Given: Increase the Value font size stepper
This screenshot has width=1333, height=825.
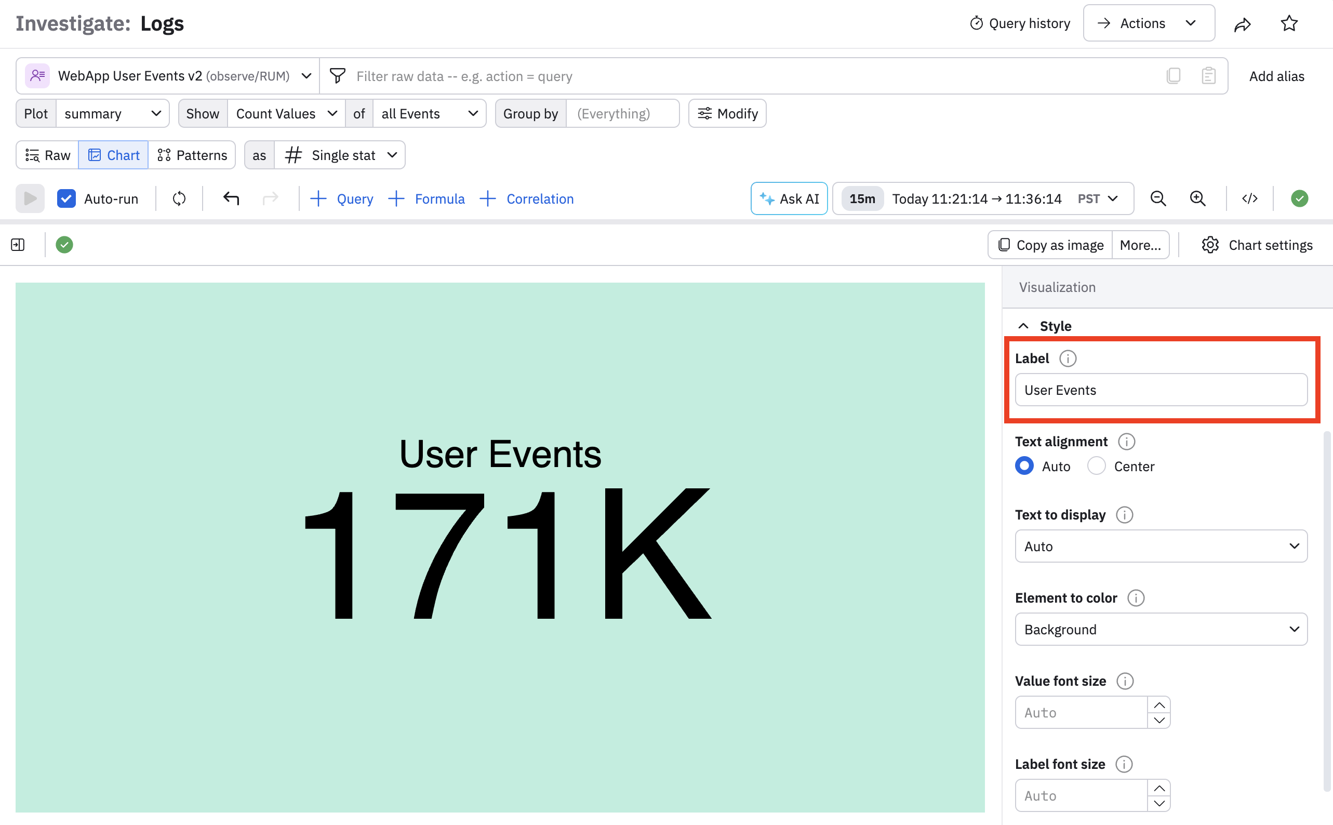Looking at the screenshot, I should click(x=1159, y=705).
